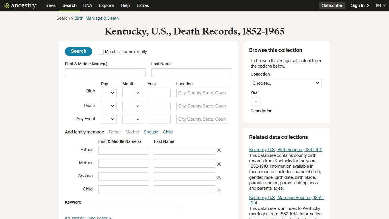Viewport: 389px width, 219px height.
Task: Remove the Mother family member row
Action: [219, 164]
